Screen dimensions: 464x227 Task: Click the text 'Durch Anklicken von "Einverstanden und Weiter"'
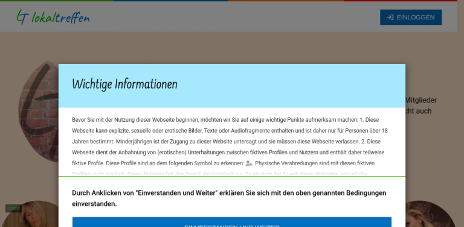pyautogui.click(x=145, y=193)
